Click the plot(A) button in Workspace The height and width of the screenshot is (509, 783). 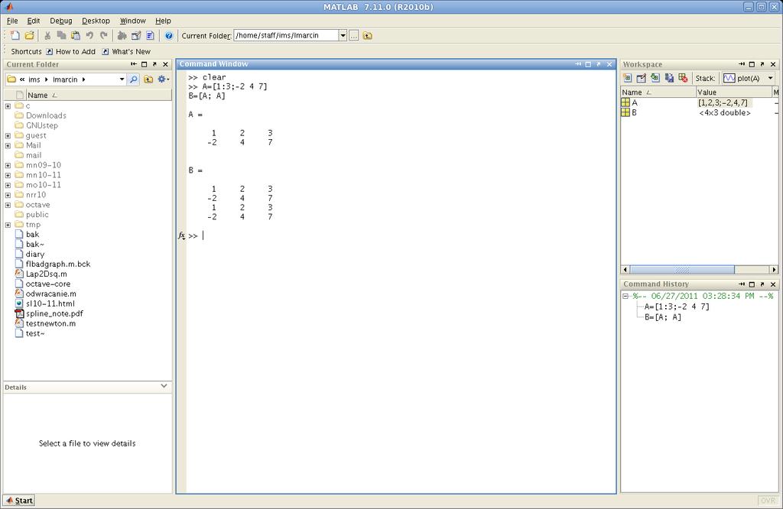tap(742, 79)
